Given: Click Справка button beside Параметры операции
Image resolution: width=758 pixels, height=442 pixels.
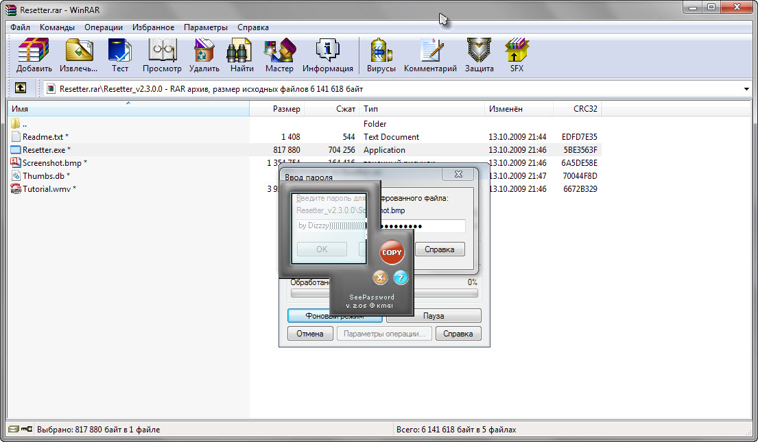Looking at the screenshot, I should 458,334.
